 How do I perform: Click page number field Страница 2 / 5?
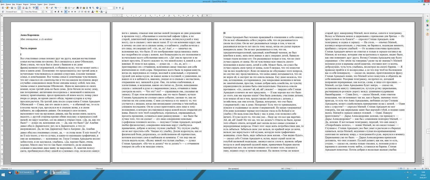coord(6,169)
